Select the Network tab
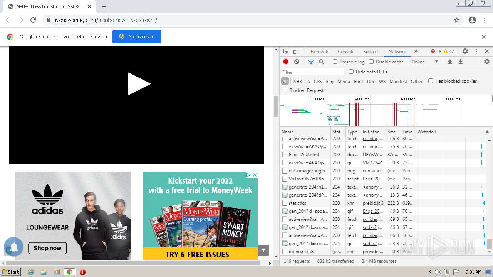This screenshot has width=493, height=277. pos(397,51)
